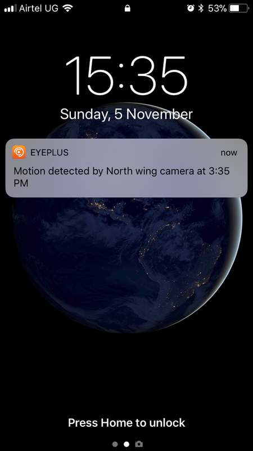Tap the Sunday, 5 November date
Screen dimensions: 253x451
(126, 114)
